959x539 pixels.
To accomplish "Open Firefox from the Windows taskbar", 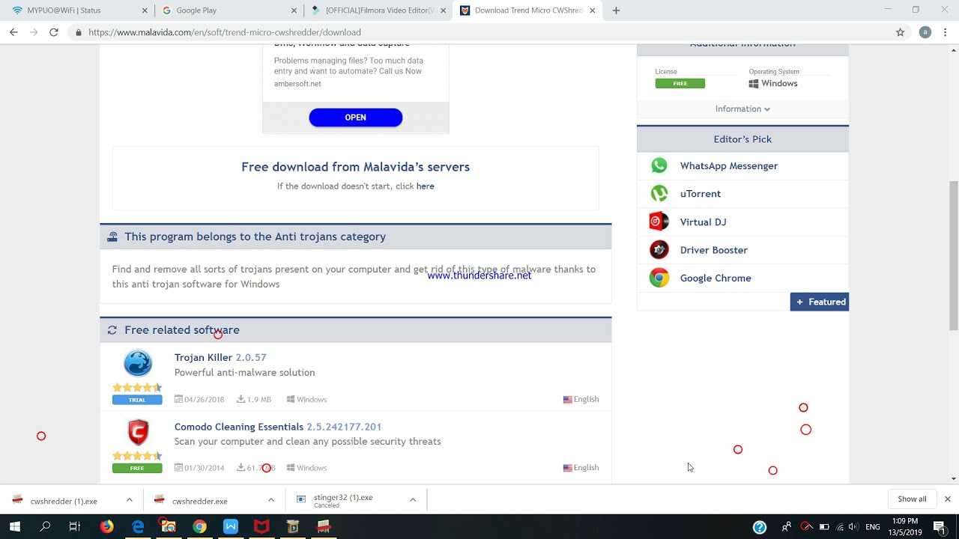I will point(106,527).
